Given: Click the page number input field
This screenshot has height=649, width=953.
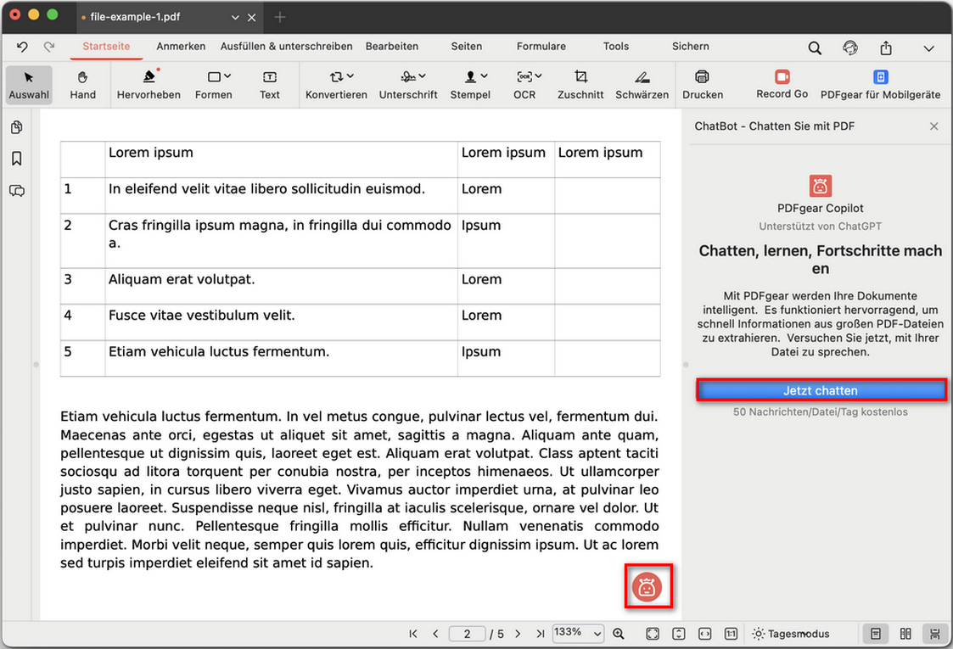Looking at the screenshot, I should coord(467,633).
